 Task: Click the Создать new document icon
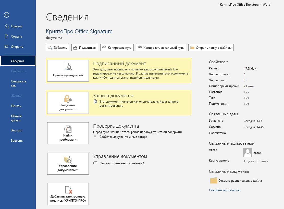coord(7,36)
